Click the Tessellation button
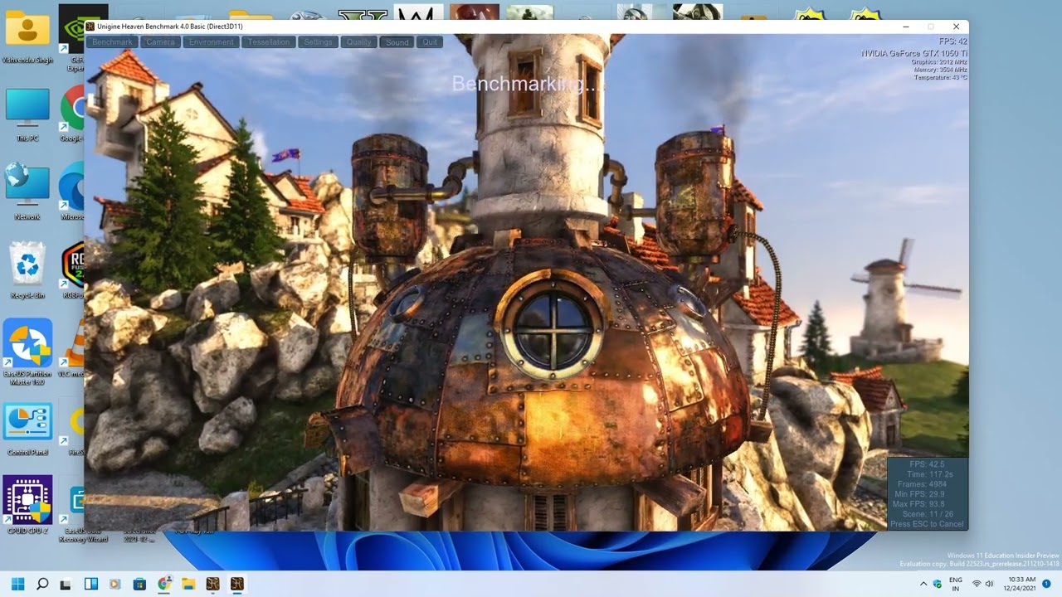The height and width of the screenshot is (597, 1062). [x=269, y=42]
